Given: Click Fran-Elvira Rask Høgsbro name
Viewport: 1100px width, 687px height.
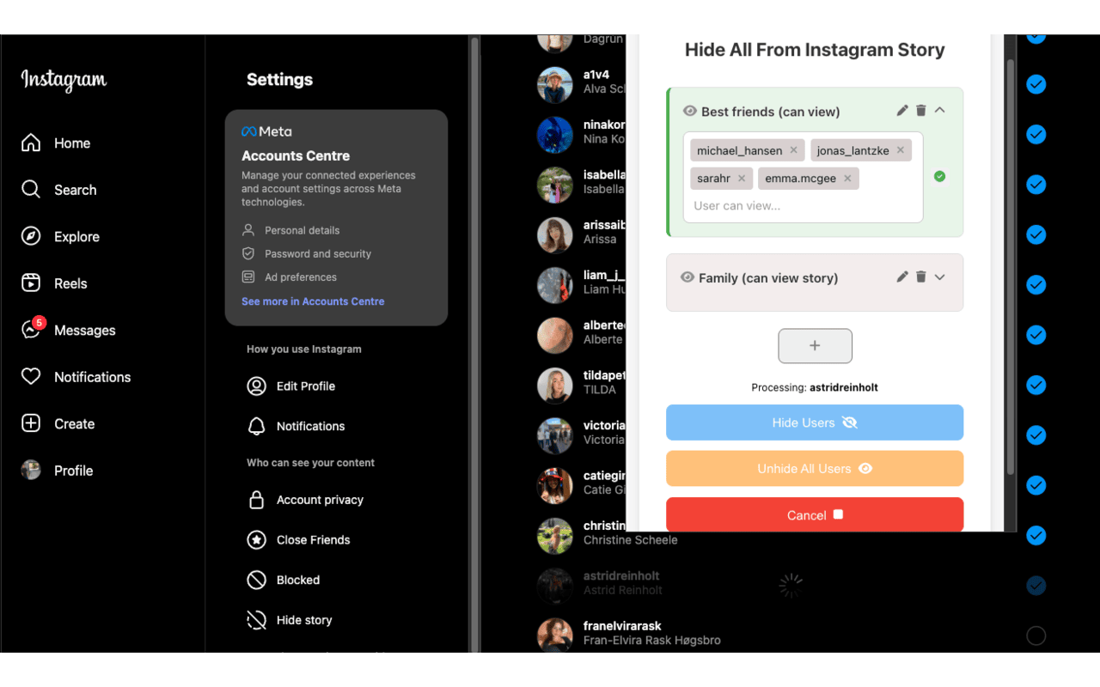Looking at the screenshot, I should pos(652,641).
